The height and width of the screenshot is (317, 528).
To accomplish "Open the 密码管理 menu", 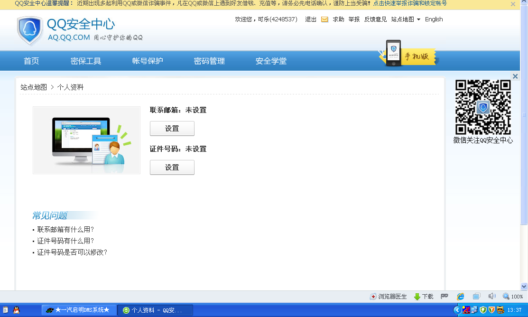I will [209, 61].
